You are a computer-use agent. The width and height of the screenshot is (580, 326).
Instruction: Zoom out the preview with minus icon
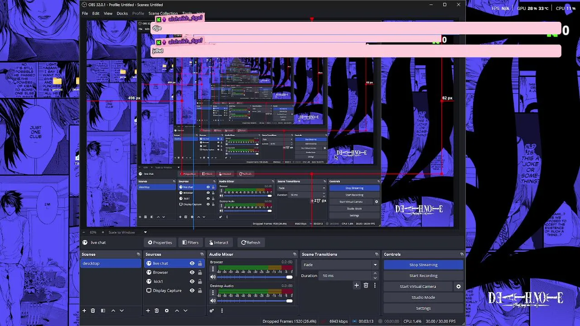pos(84,232)
